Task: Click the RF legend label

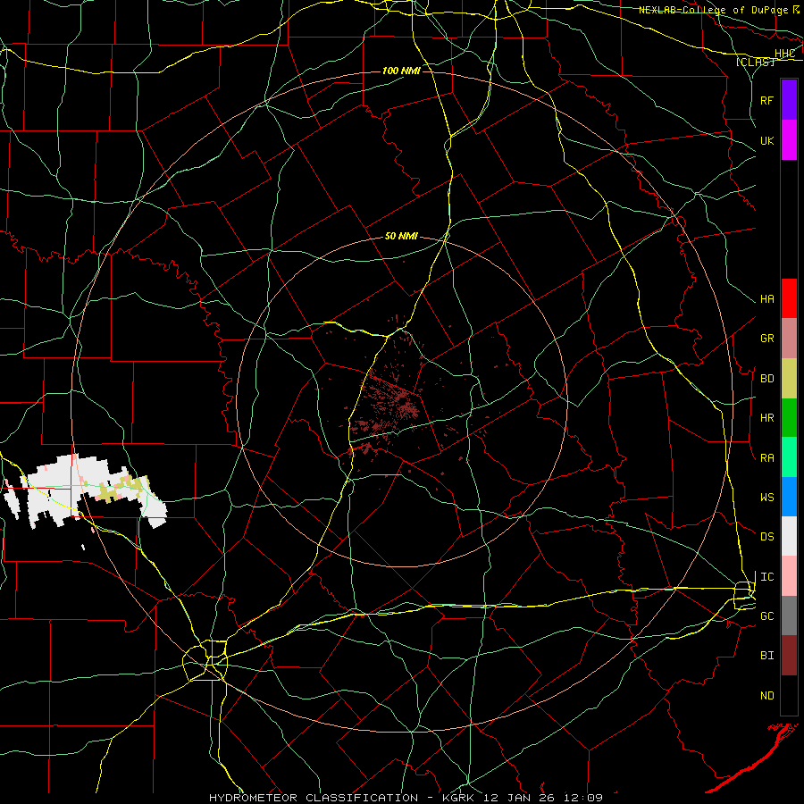Action: tap(766, 100)
